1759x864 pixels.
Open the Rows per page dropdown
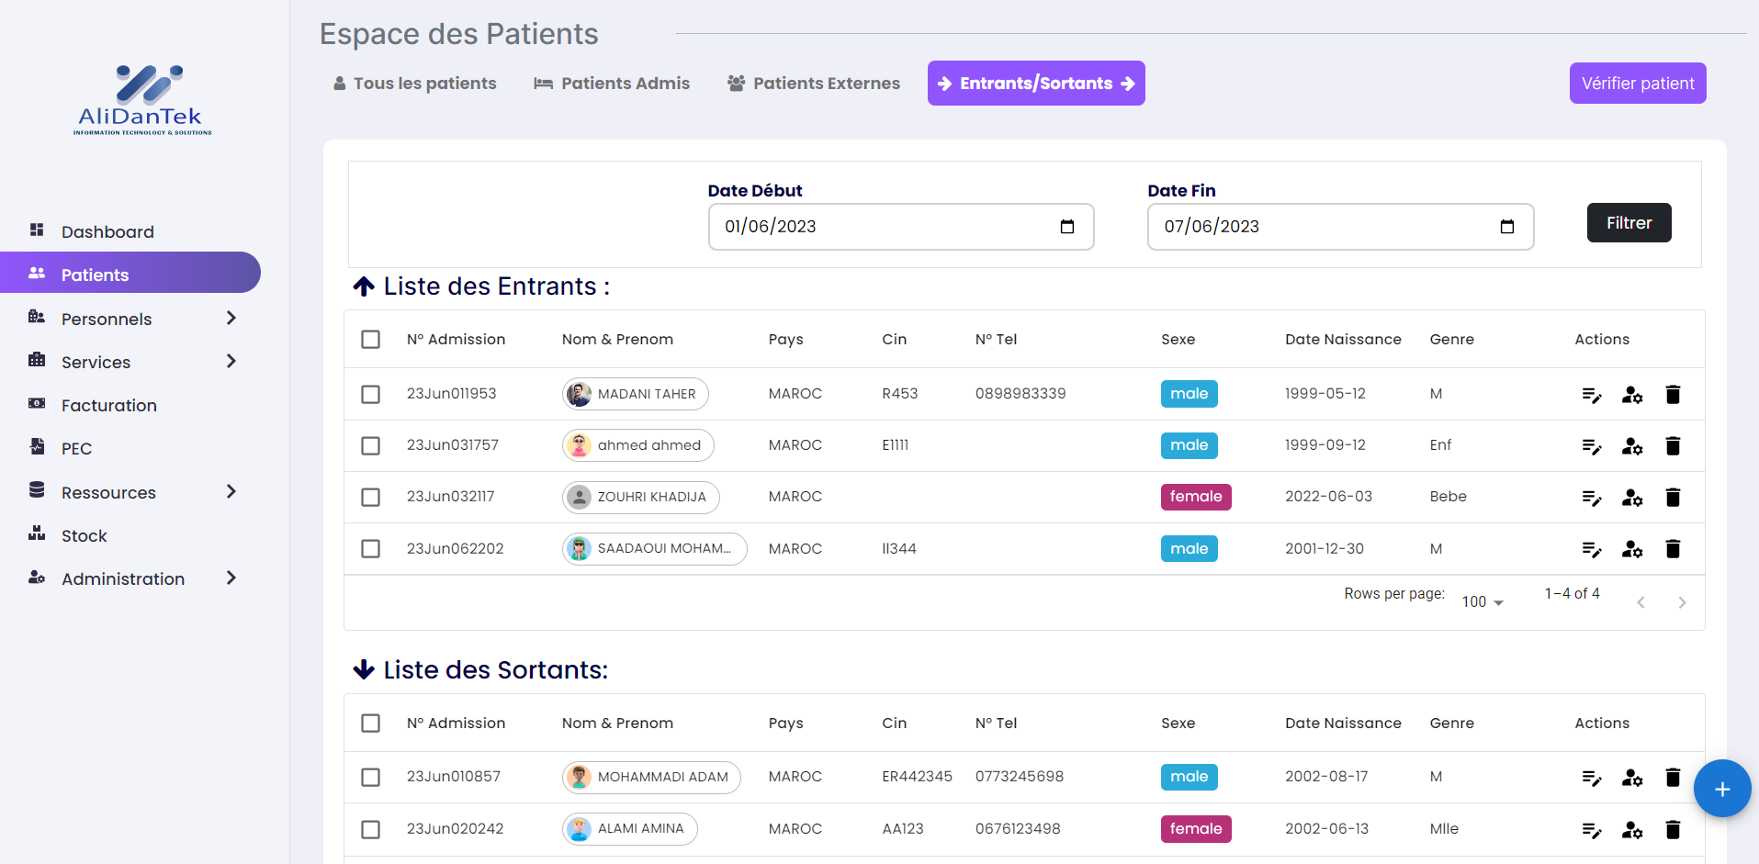click(1483, 602)
